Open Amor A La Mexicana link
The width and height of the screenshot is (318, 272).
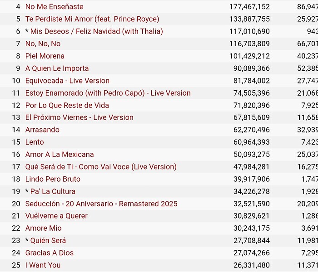60,155
